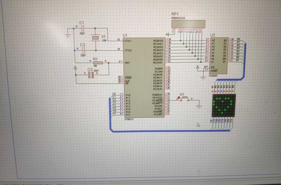Select the ground symbol below U2

pos(203,78)
